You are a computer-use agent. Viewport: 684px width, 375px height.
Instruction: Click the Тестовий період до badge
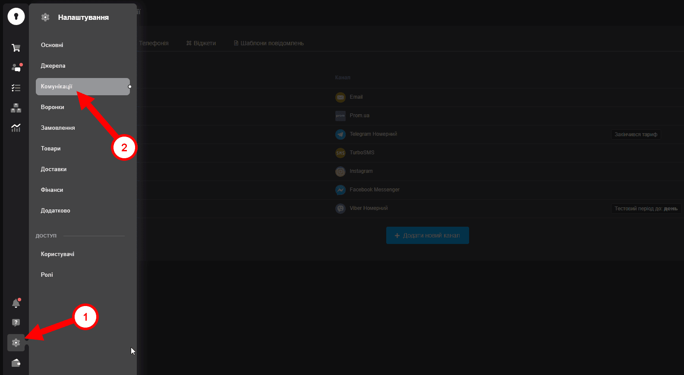(x=646, y=209)
